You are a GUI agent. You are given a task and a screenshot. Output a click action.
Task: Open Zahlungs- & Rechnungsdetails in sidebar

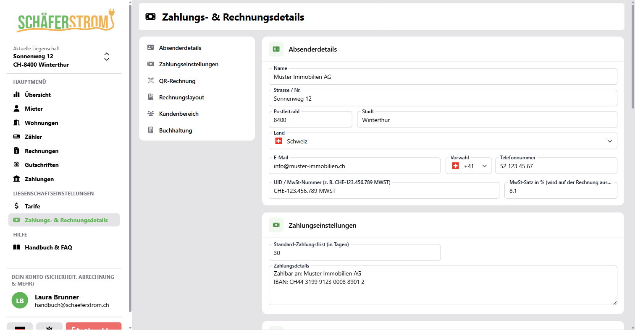click(64, 220)
